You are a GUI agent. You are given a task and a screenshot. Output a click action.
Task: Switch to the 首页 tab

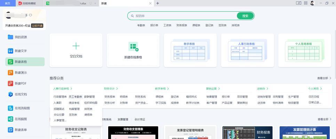coord(8,3)
